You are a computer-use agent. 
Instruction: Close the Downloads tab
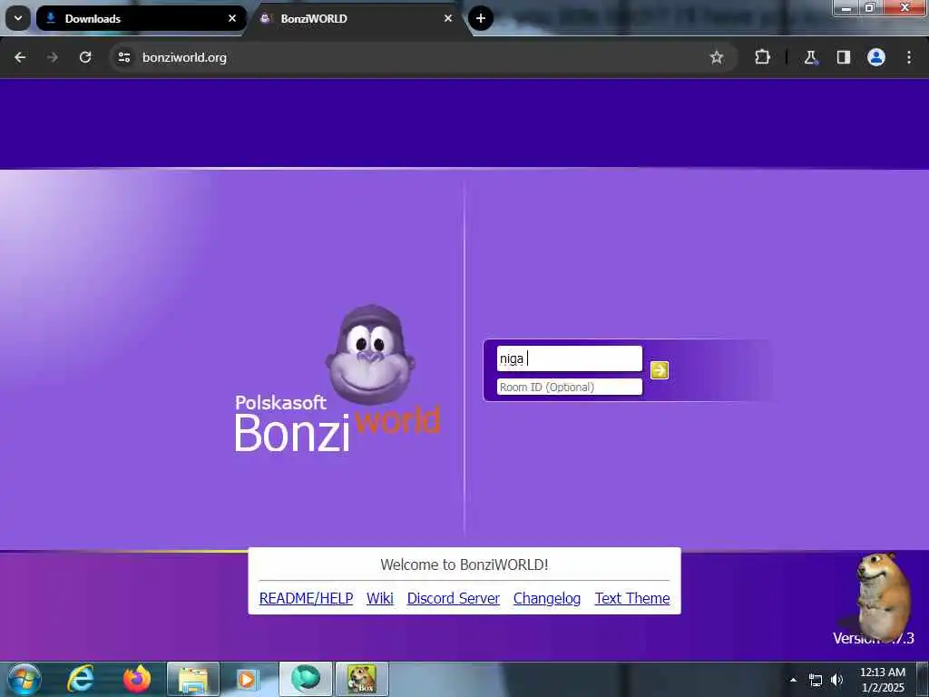pos(232,18)
